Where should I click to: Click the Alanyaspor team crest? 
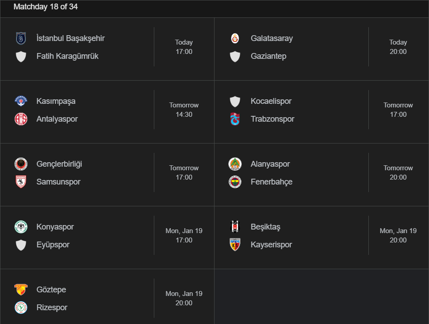pos(235,164)
